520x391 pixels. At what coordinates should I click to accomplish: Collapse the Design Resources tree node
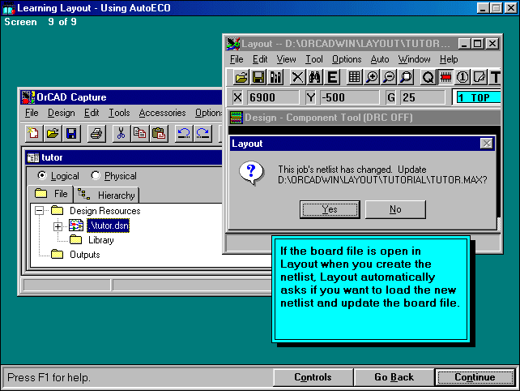[38, 211]
